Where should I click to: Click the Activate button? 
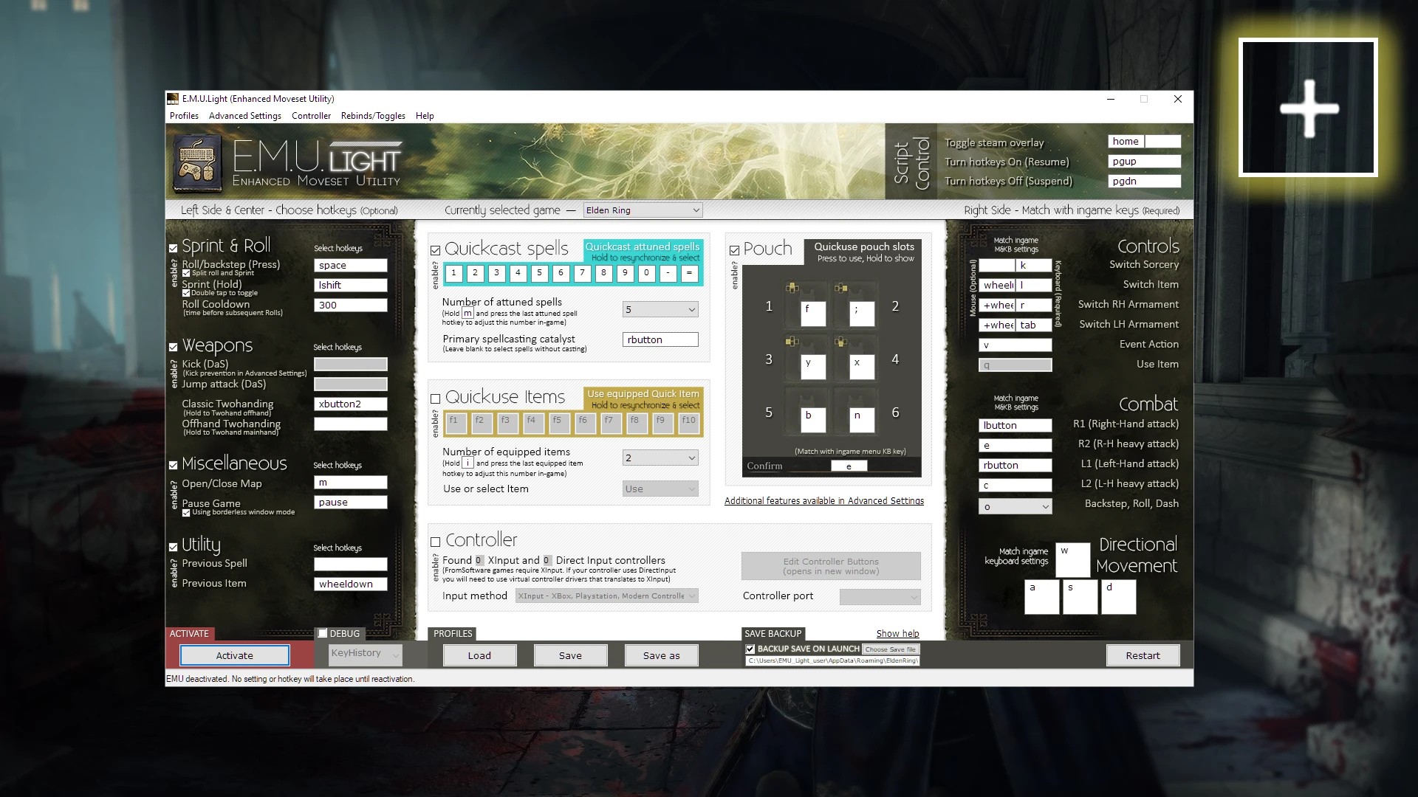pos(235,655)
